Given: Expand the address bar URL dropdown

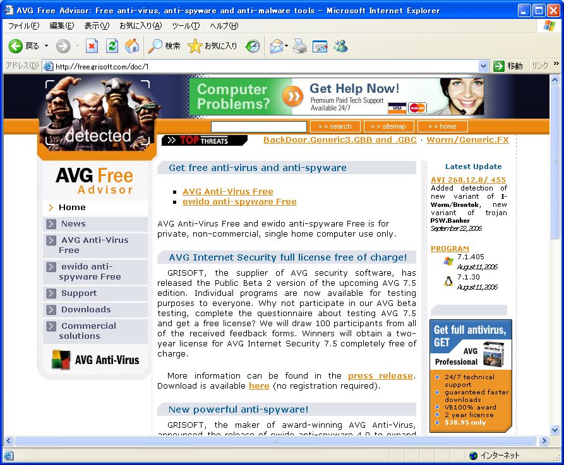Looking at the screenshot, I should pyautogui.click(x=483, y=66).
